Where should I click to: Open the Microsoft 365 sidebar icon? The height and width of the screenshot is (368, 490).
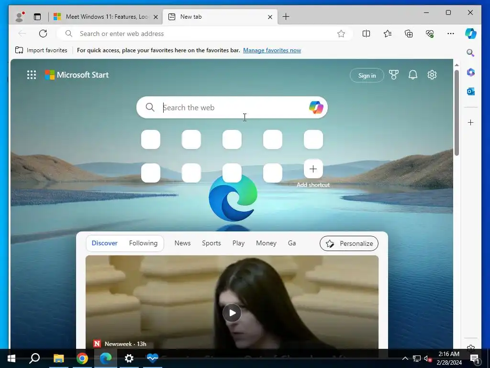click(x=471, y=72)
